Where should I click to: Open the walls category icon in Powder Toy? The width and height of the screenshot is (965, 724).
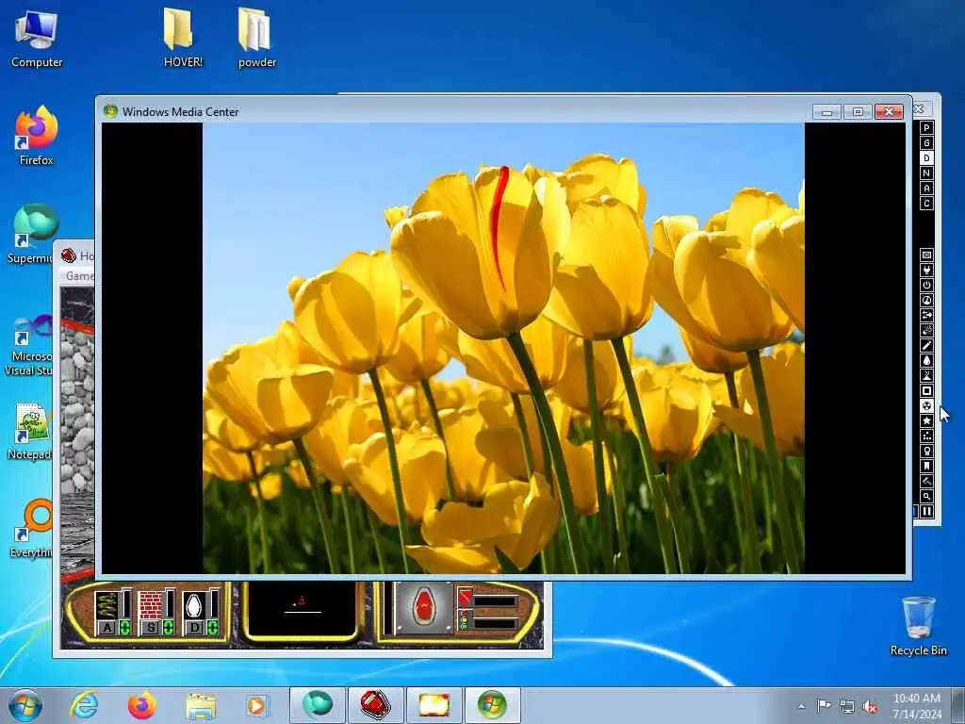point(926,255)
